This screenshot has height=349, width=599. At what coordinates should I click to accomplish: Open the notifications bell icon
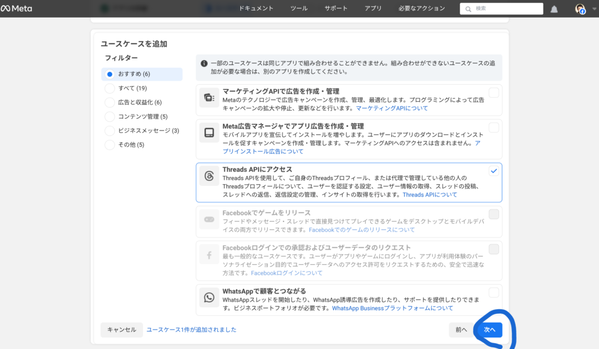[554, 9]
